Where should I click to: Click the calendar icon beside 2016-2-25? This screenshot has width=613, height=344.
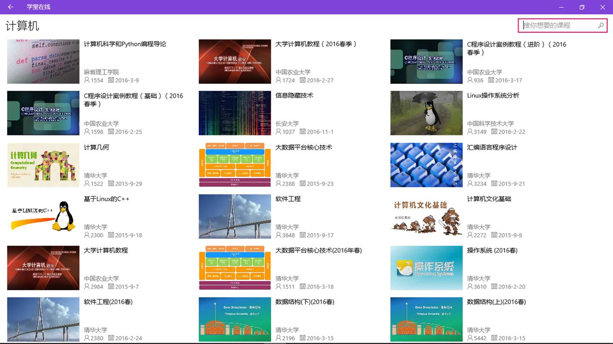(x=111, y=132)
